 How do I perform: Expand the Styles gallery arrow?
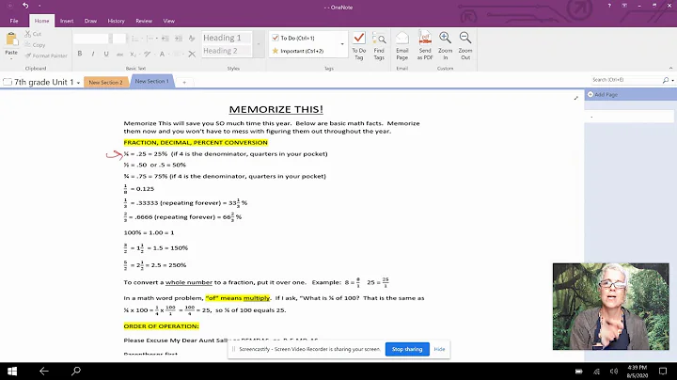259,44
